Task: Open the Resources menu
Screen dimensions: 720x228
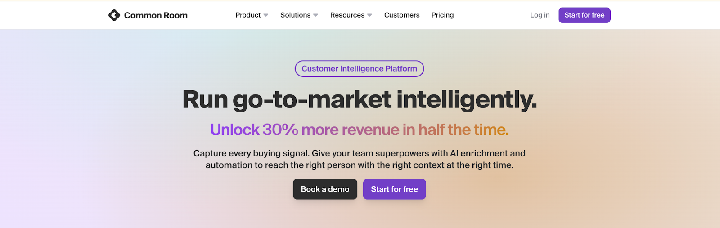Action: click(x=347, y=15)
